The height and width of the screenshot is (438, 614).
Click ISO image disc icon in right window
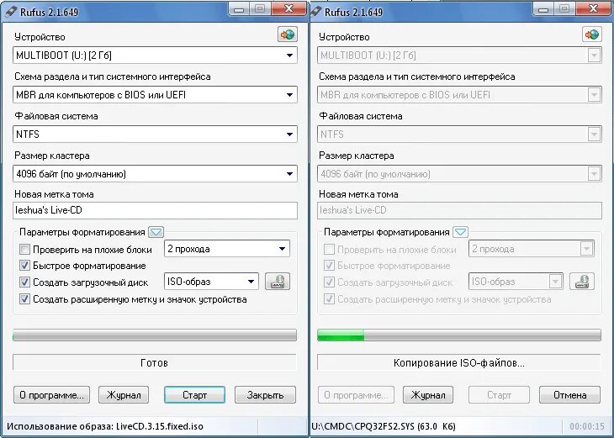[582, 282]
